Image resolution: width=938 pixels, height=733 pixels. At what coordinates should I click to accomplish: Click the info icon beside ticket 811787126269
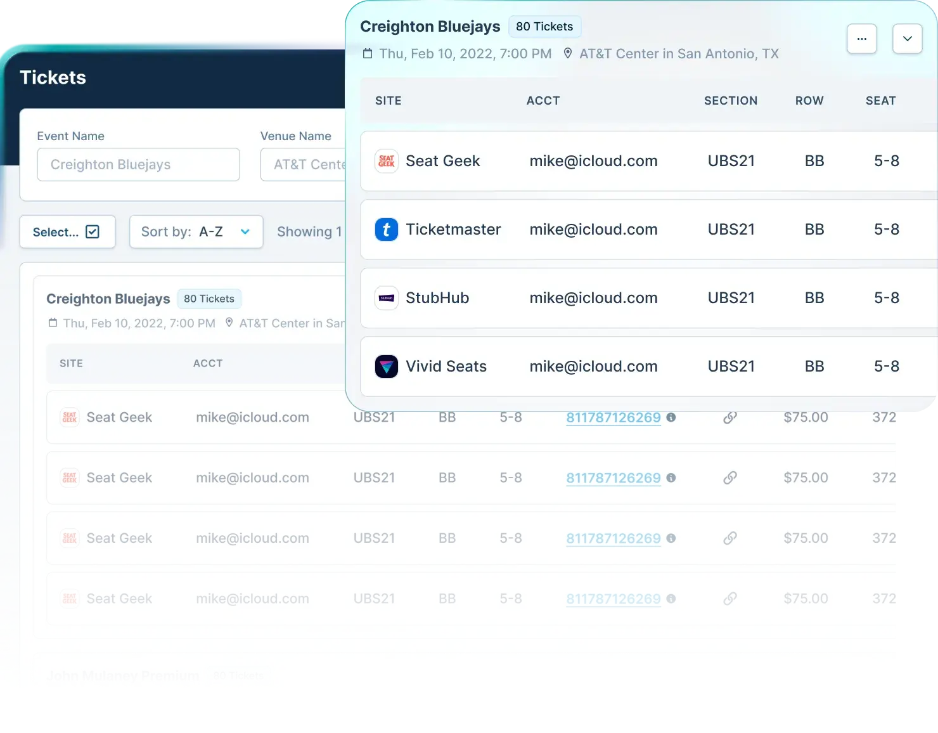pos(672,418)
